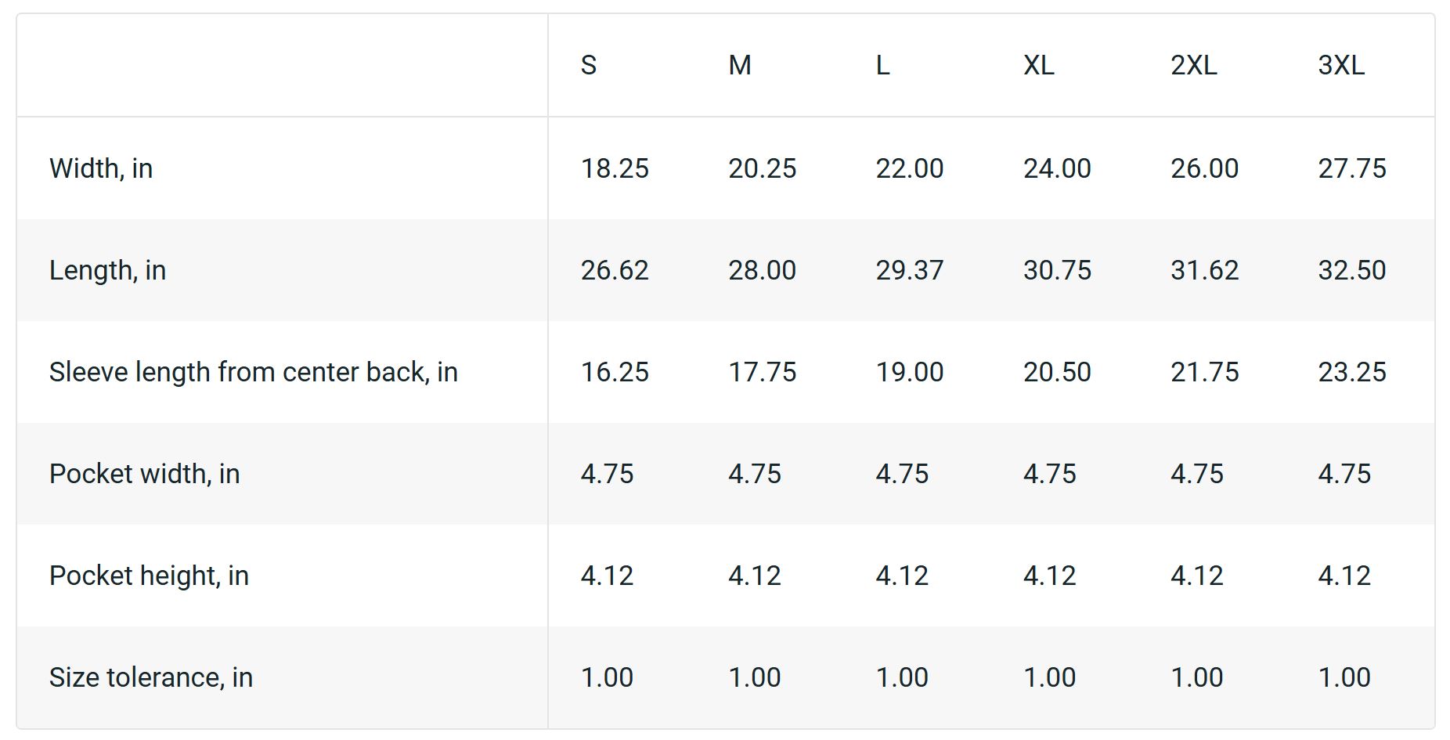Select the 21.75 sleeve length for 2XL

(1205, 372)
